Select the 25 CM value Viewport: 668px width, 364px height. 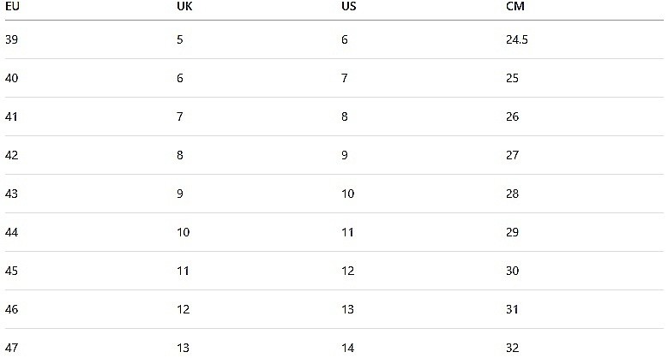point(513,78)
